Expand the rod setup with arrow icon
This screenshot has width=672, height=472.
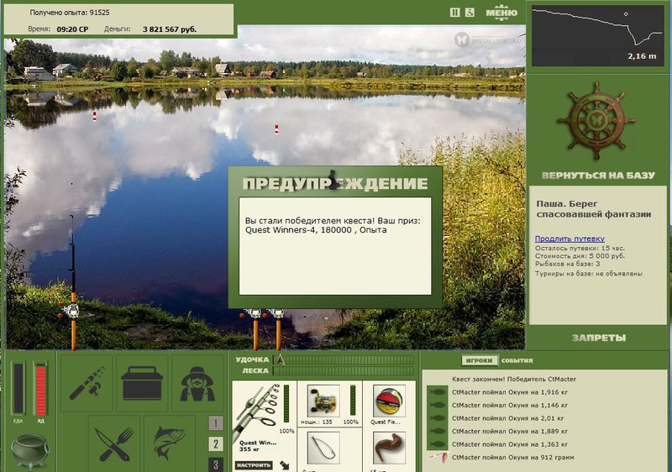[285, 463]
